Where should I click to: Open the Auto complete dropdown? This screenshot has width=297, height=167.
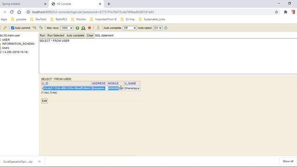click(129, 28)
